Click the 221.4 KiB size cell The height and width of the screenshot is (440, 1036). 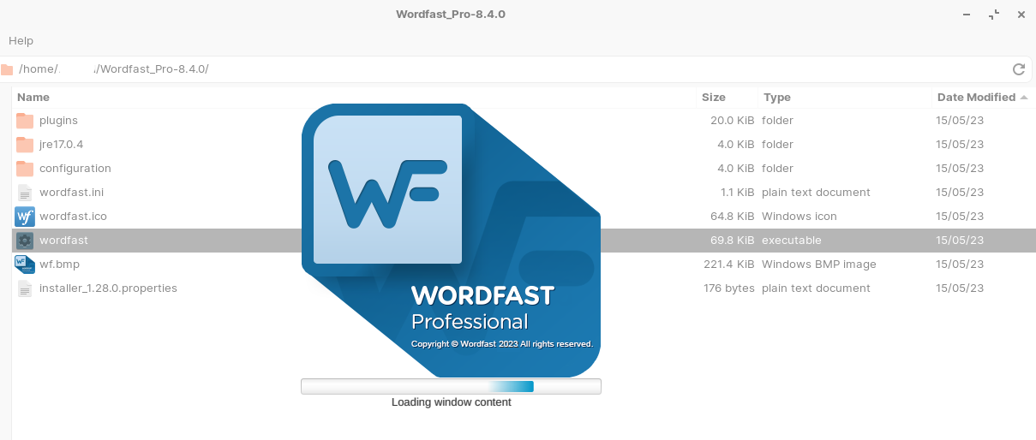tap(729, 265)
